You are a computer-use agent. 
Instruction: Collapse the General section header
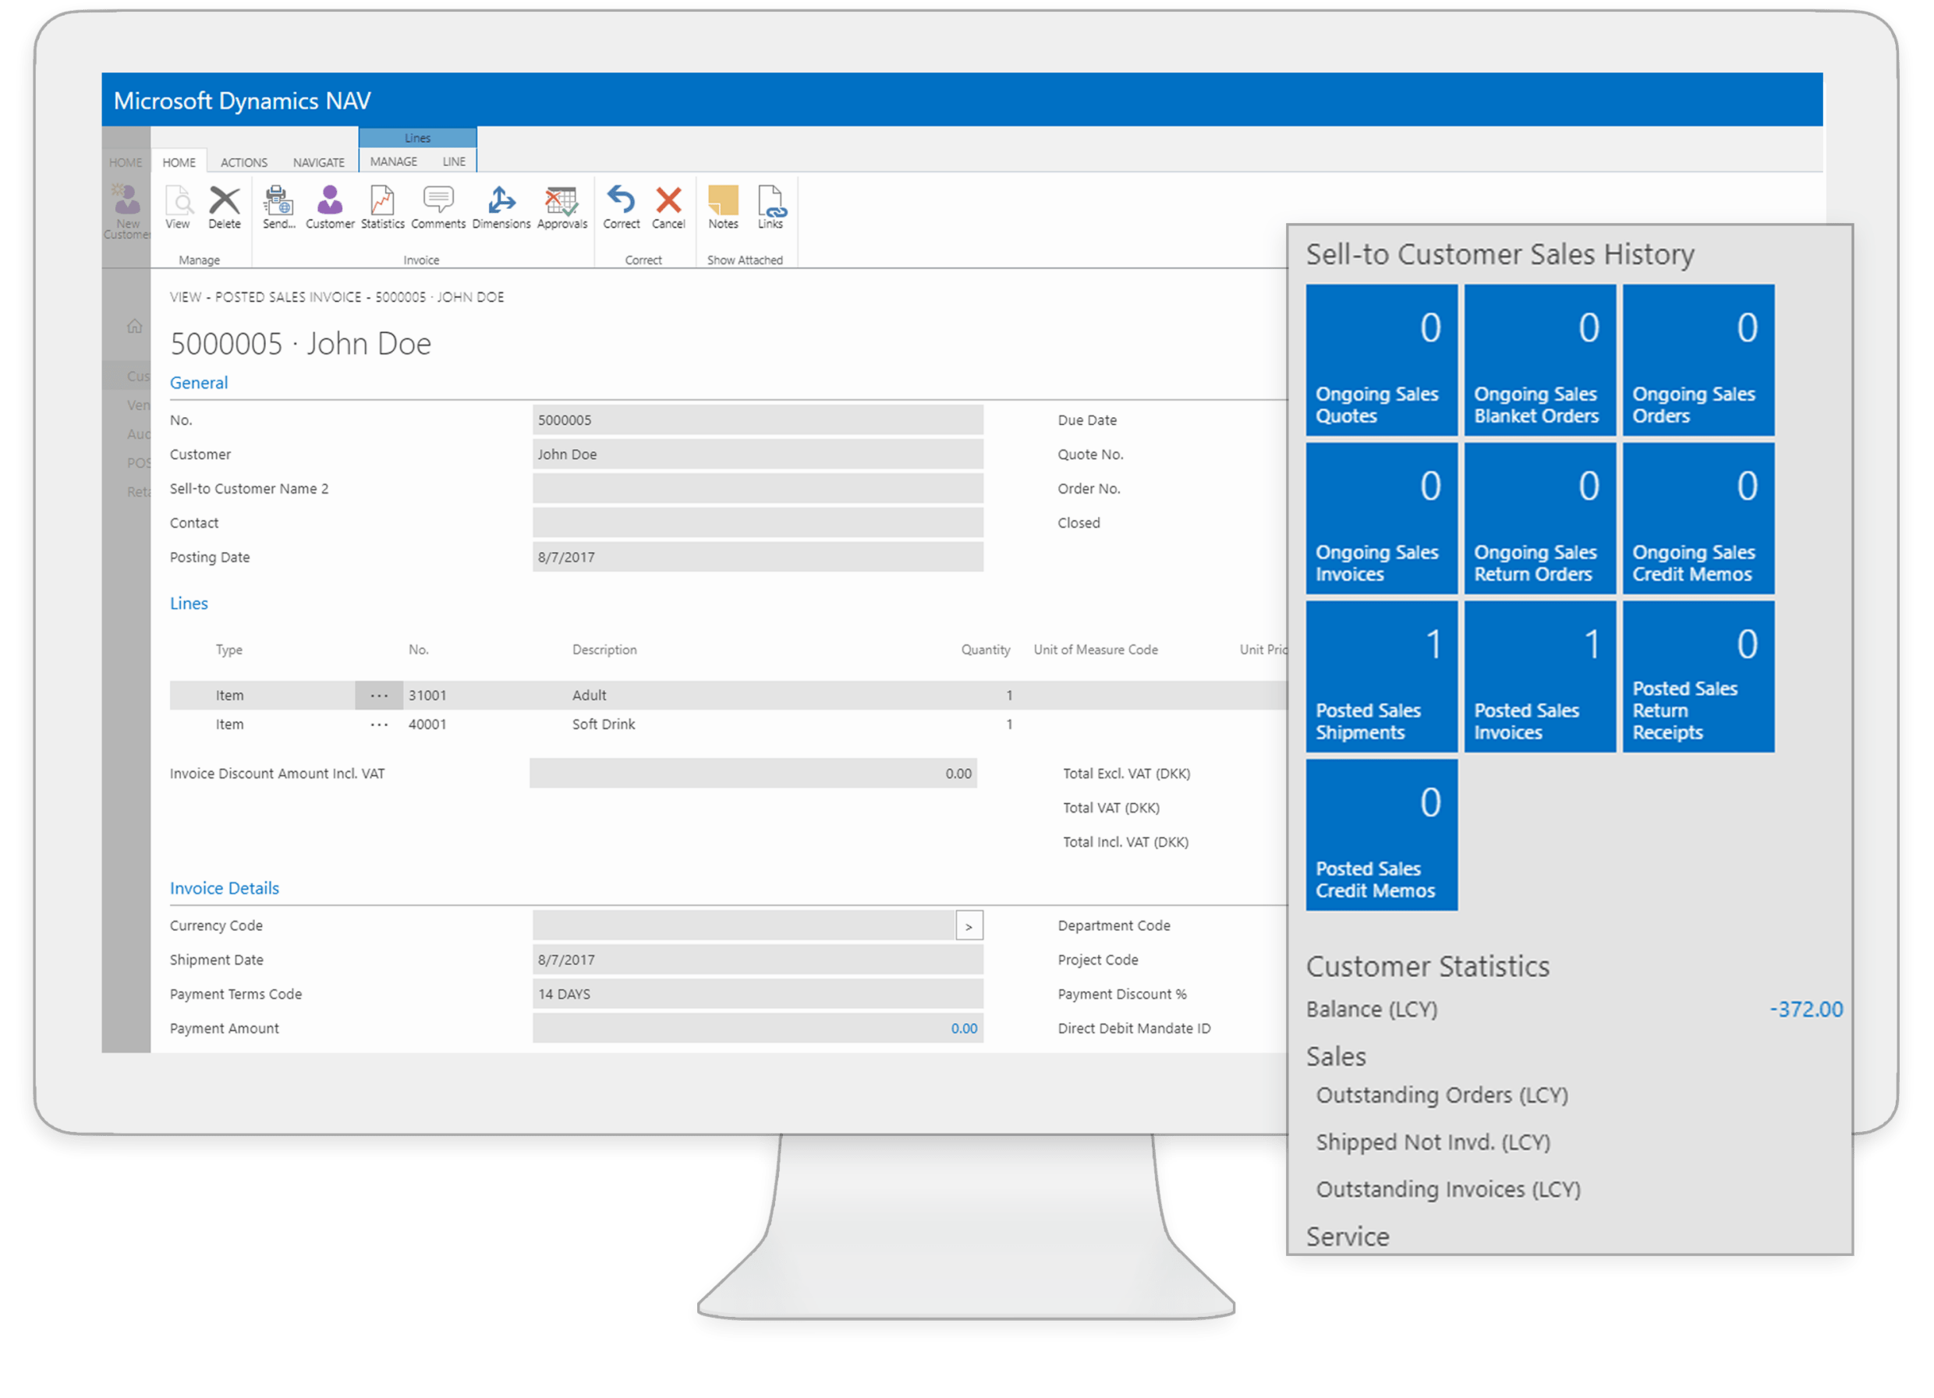point(199,383)
